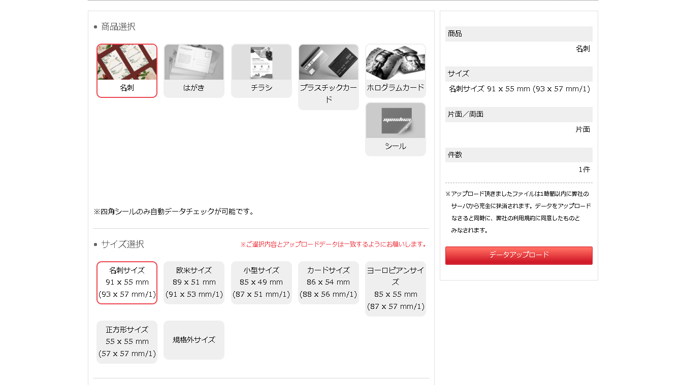Click the 件数 summary header
The image size is (683, 385).
(519, 155)
